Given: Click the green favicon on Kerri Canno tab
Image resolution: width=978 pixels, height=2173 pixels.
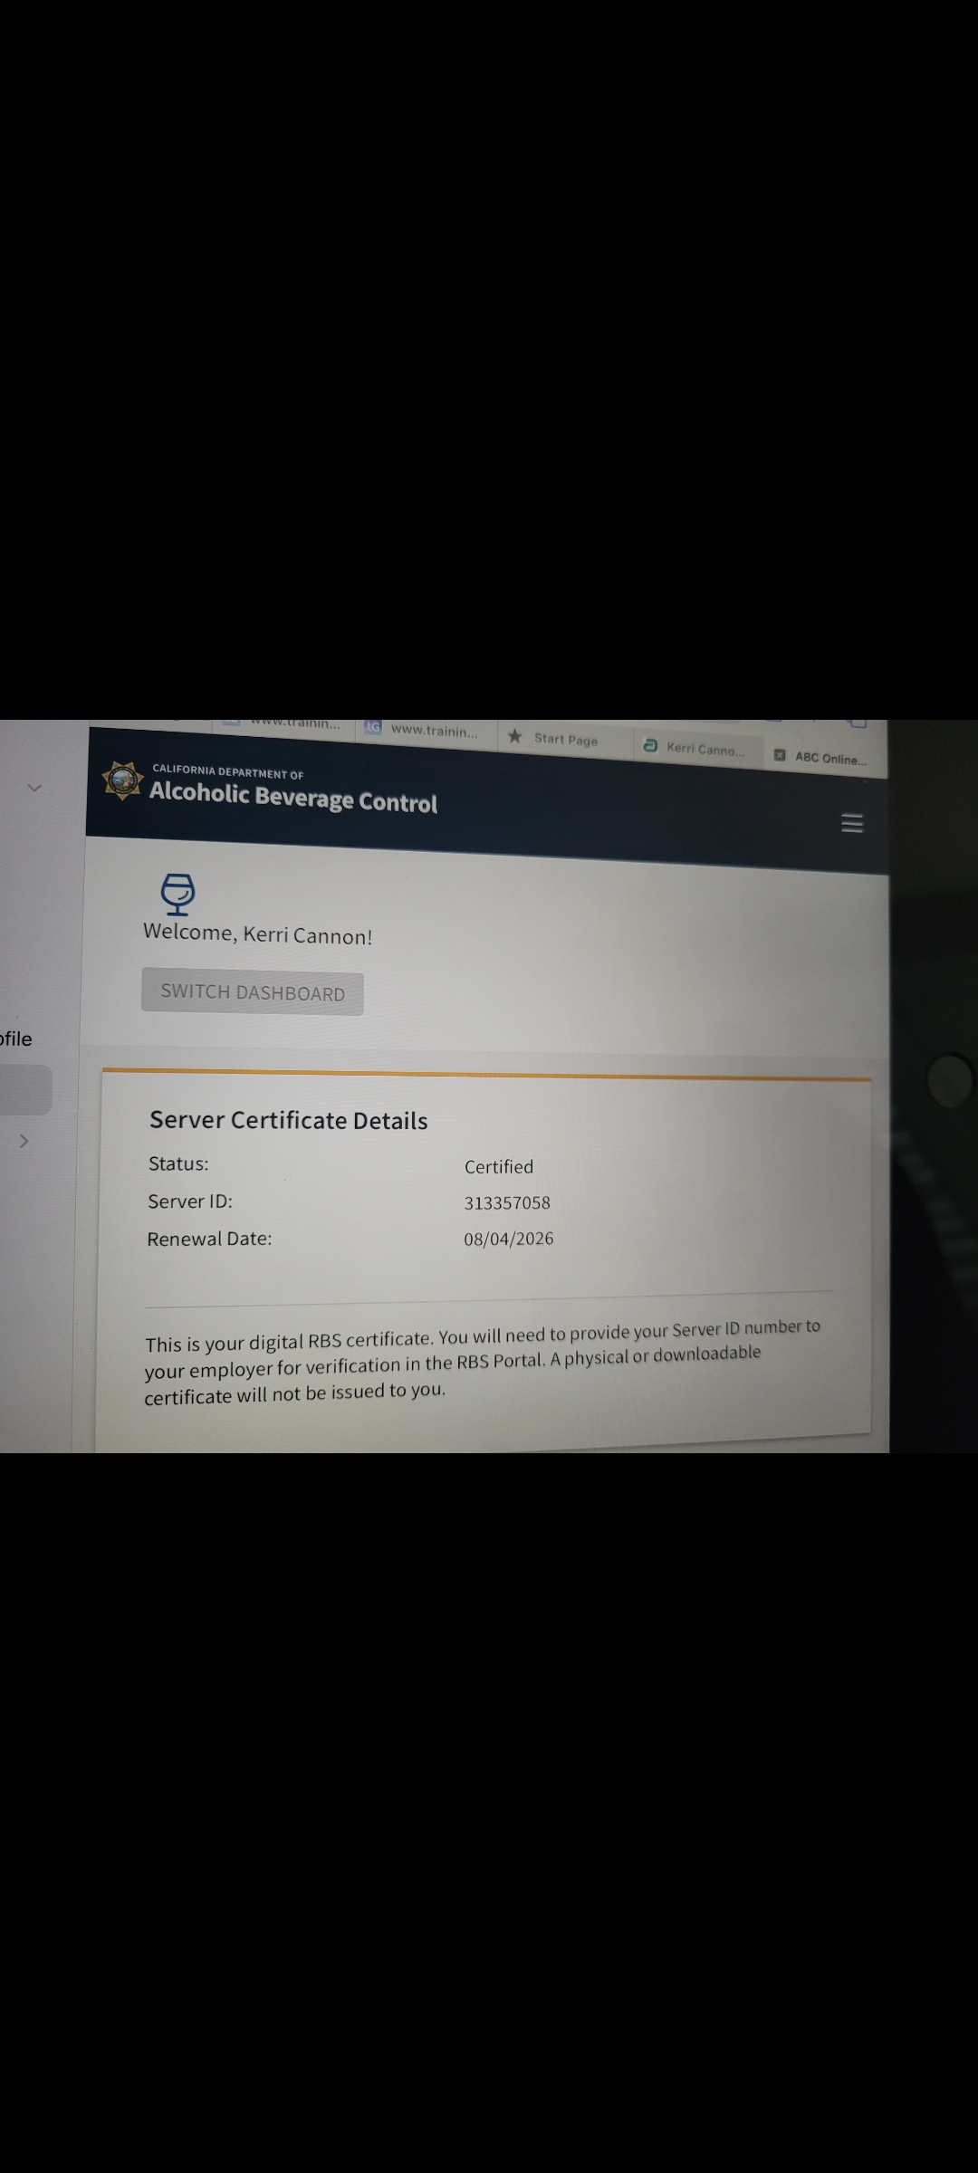Looking at the screenshot, I should (x=649, y=746).
